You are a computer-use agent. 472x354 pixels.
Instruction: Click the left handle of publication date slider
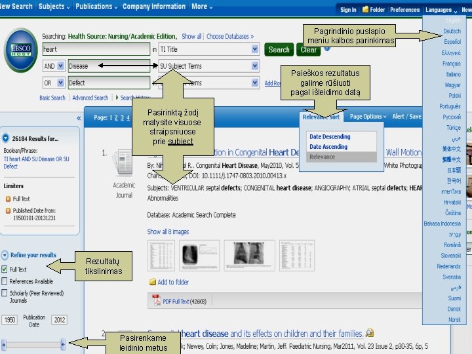coord(3,344)
